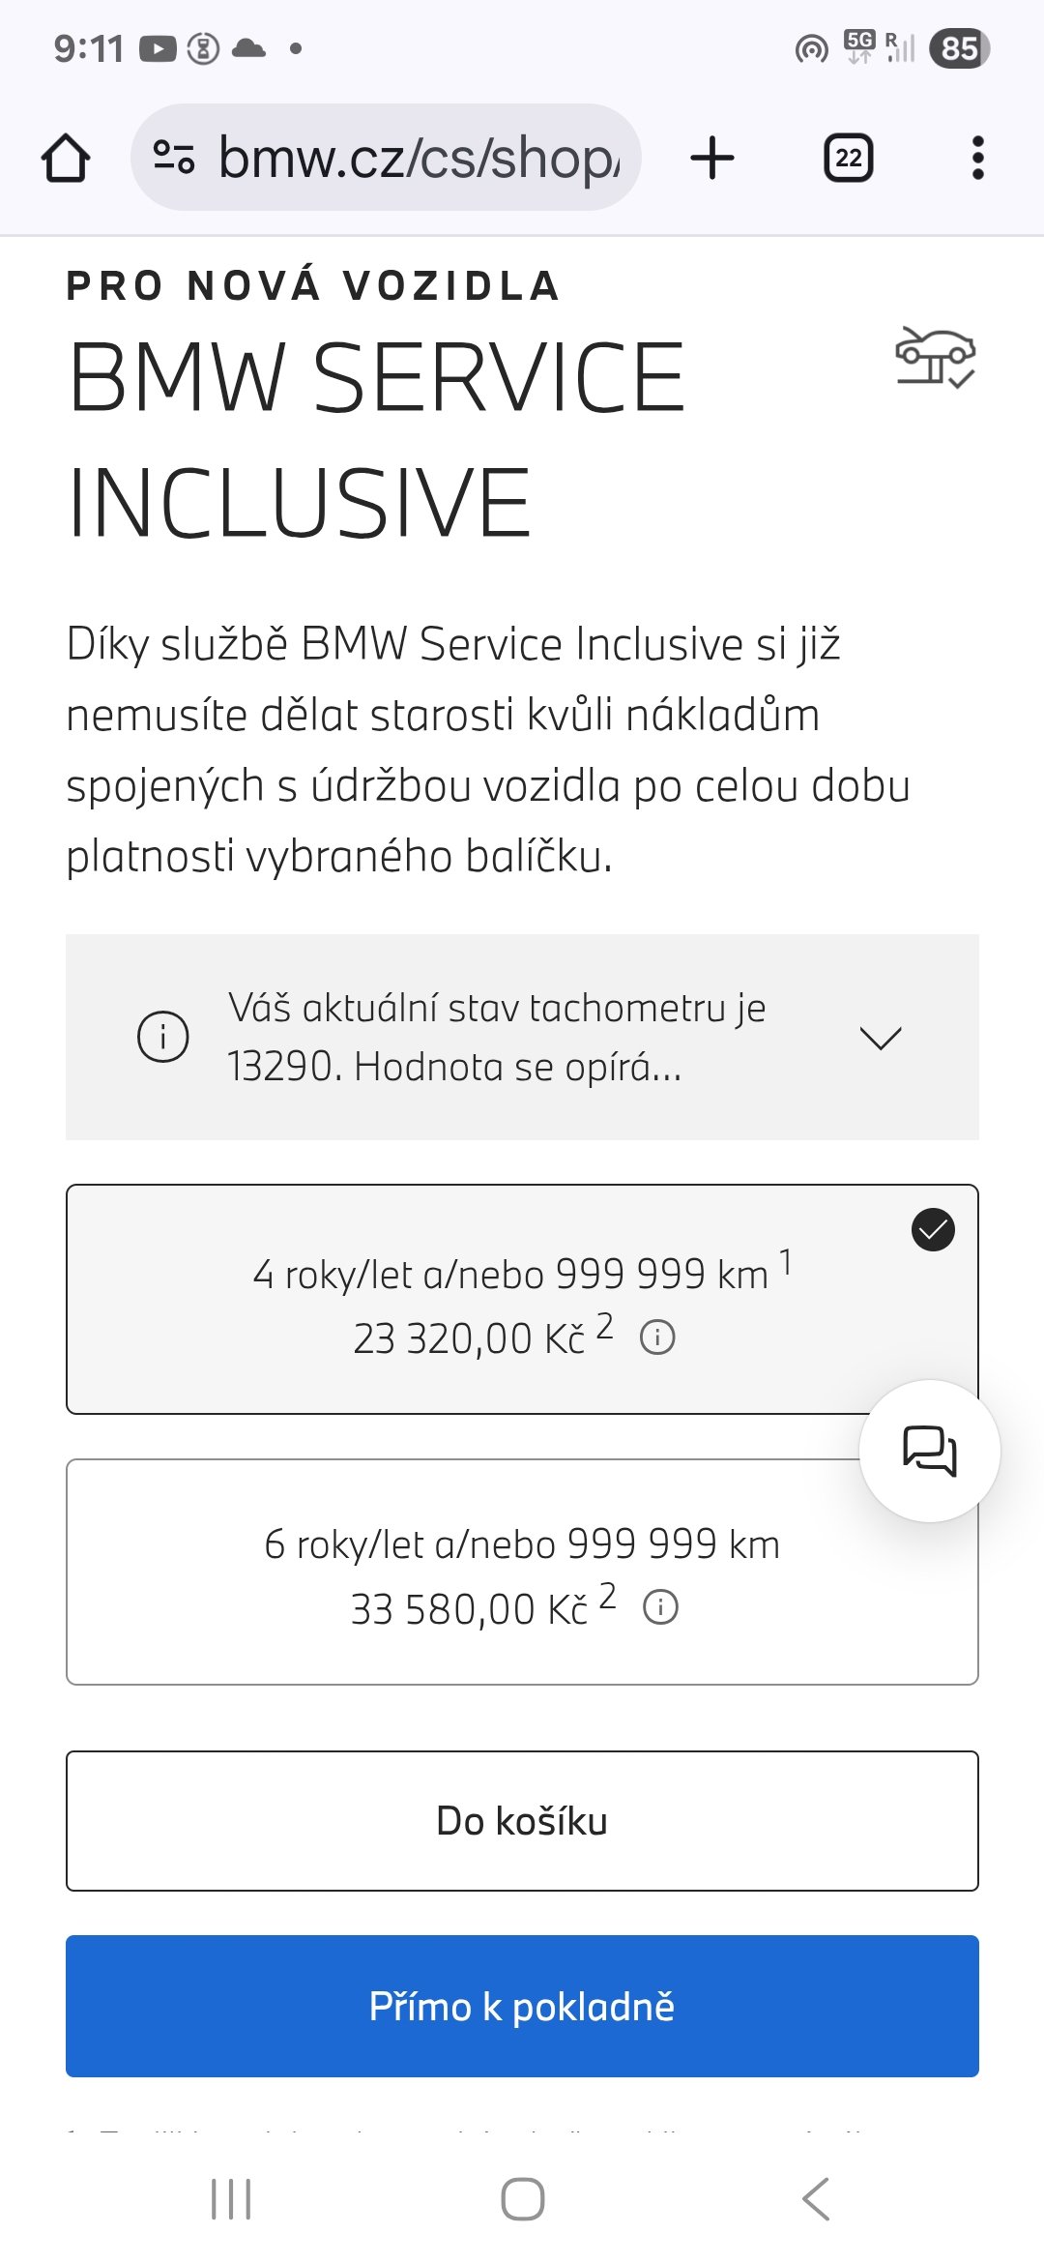This screenshot has width=1044, height=2263.
Task: Open the chat support bubble
Action: tap(929, 1451)
